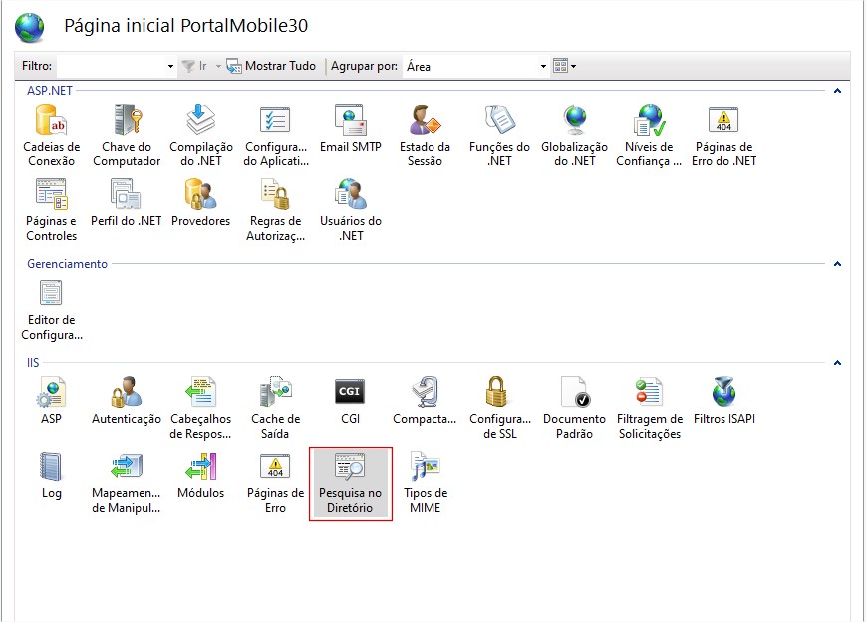Open Cadeias de Conexão feature

(52, 136)
